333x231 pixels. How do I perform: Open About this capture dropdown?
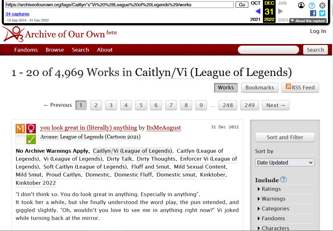308,21
